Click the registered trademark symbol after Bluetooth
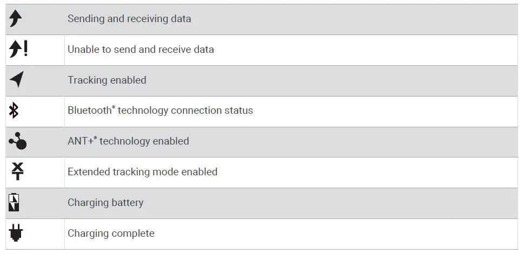Image resolution: width=524 pixels, height=254 pixels. click(113, 107)
